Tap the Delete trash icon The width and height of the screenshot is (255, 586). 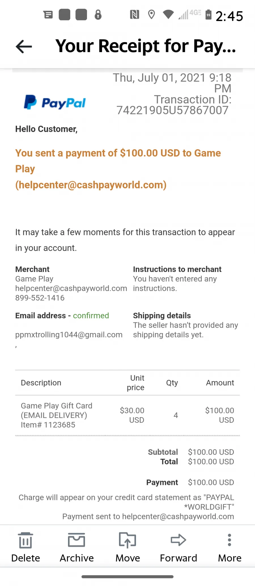[25, 540]
